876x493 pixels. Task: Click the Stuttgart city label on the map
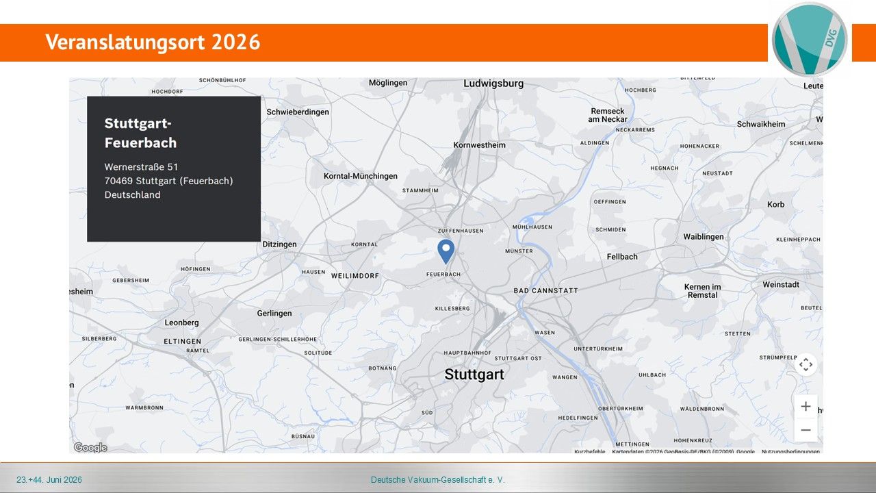pos(474,375)
